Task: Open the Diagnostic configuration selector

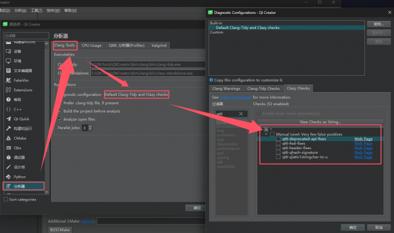Action: click(136, 94)
